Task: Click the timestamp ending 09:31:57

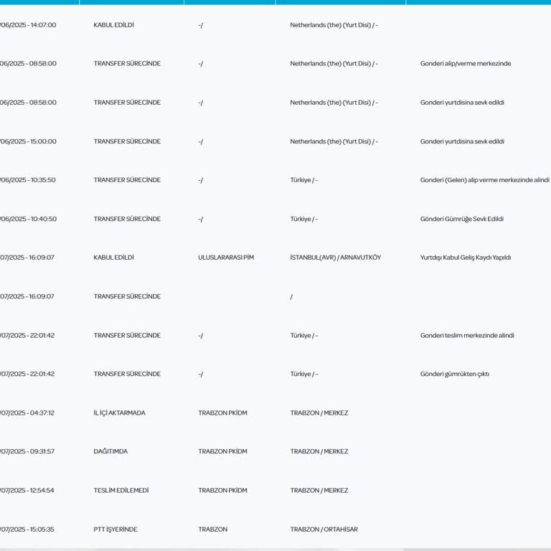Action: pos(27,451)
